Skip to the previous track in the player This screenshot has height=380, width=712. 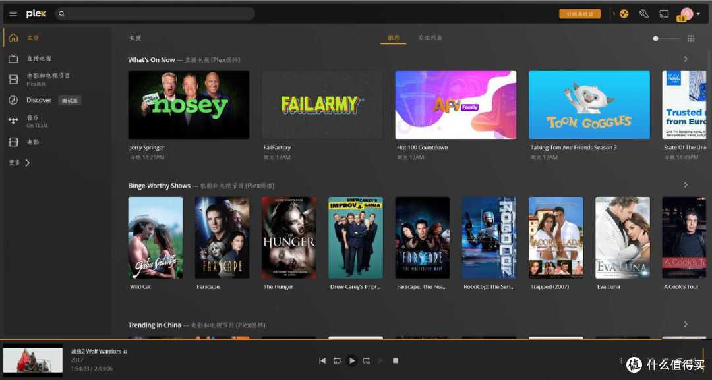click(x=322, y=360)
